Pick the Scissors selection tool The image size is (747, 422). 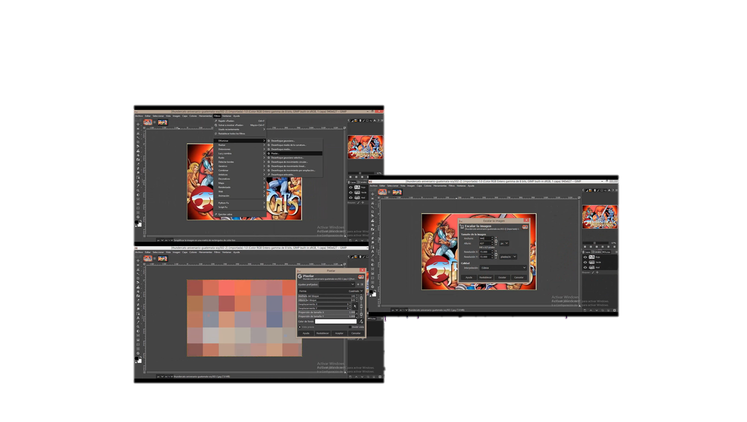[137, 132]
